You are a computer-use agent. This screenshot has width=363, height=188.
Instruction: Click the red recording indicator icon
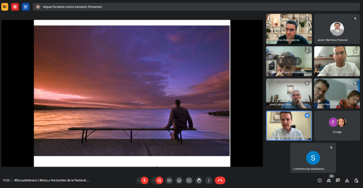click(x=15, y=7)
